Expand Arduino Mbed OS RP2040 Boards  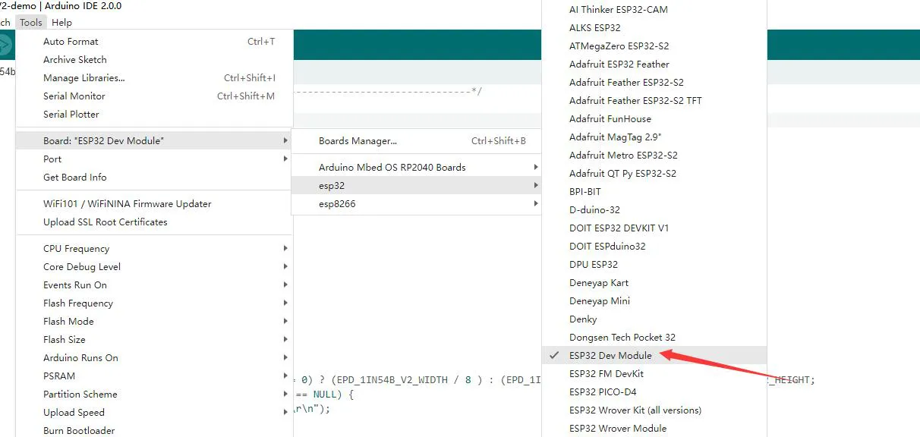click(416, 168)
